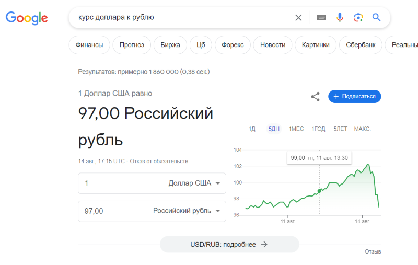Click the blue magnifier search icon
The height and width of the screenshot is (265, 418).
click(376, 17)
